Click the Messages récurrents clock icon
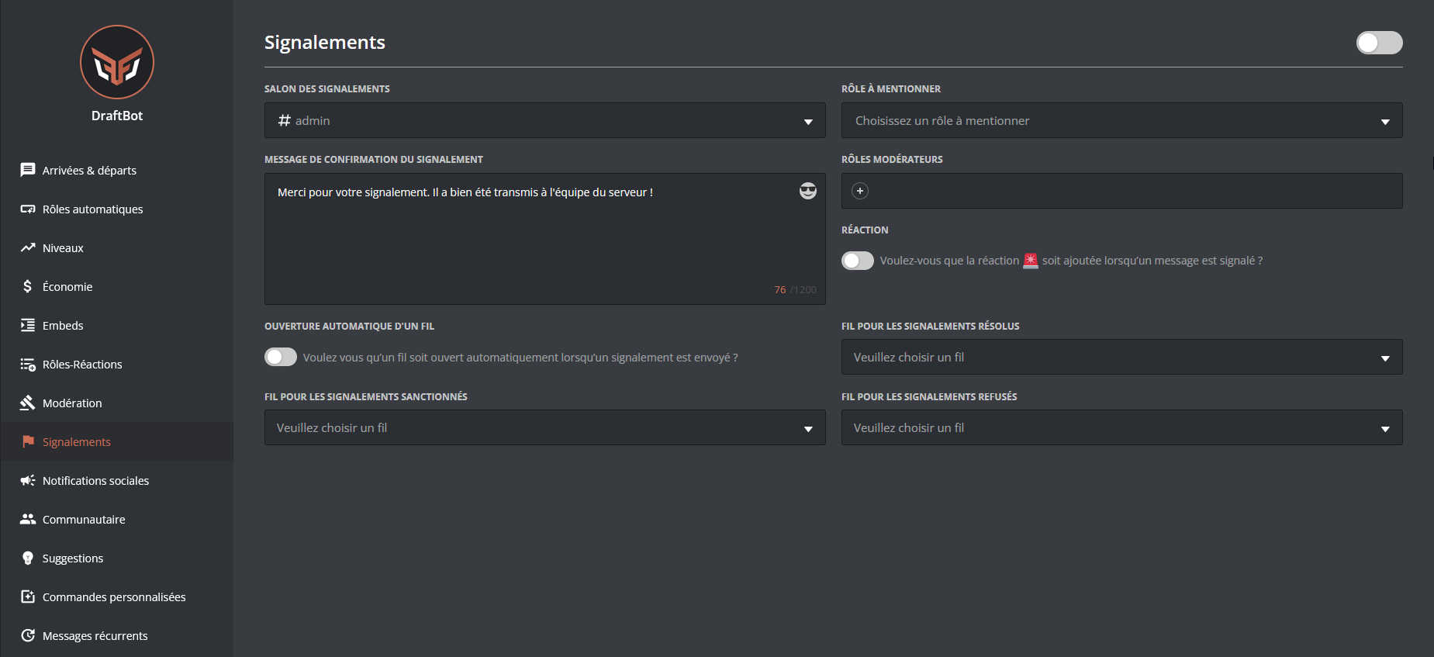The height and width of the screenshot is (657, 1434). coord(28,635)
